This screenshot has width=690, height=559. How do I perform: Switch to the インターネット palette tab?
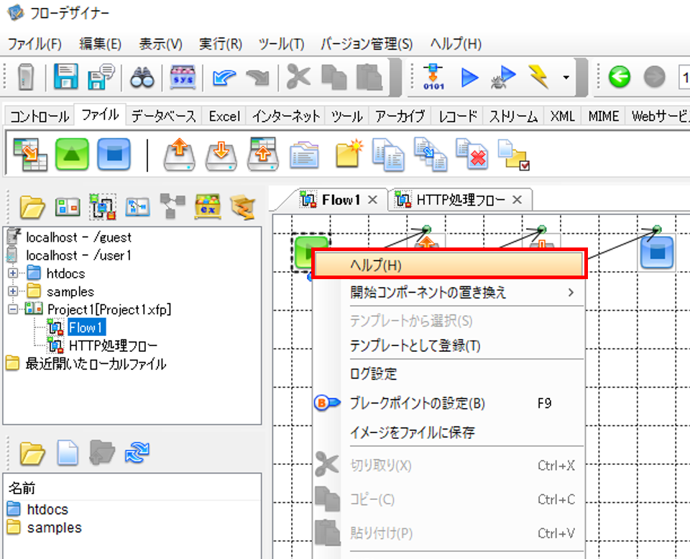[286, 117]
